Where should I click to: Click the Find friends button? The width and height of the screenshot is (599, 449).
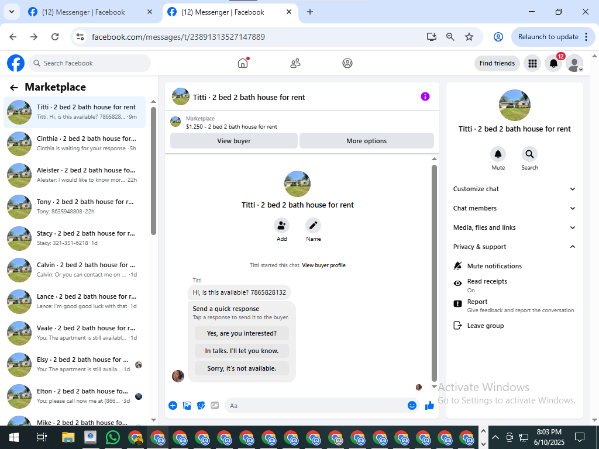pos(497,63)
